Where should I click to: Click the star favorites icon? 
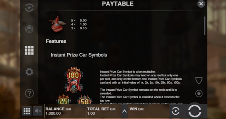(x=199, y=93)
